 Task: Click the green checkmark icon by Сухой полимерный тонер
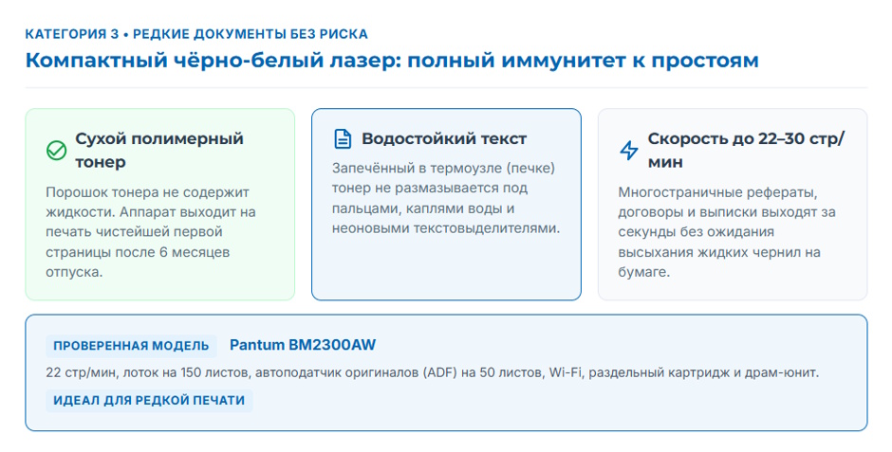point(56,151)
